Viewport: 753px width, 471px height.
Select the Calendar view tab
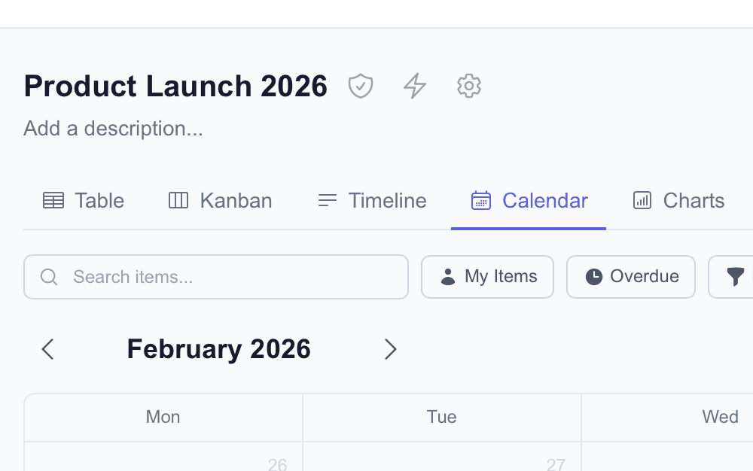click(529, 201)
